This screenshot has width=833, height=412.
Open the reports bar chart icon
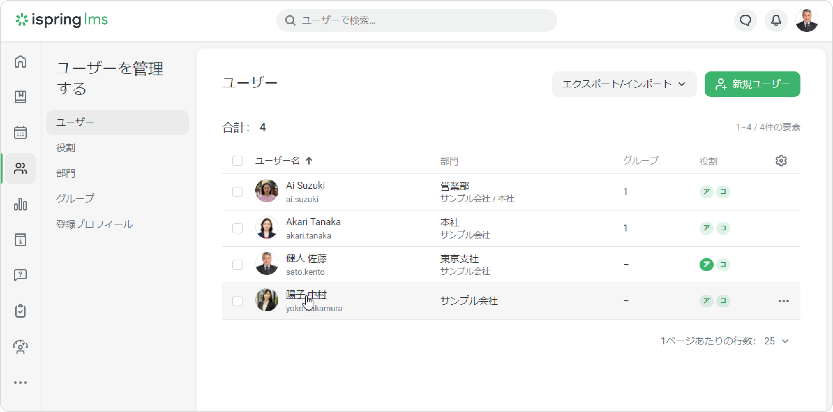pos(20,204)
